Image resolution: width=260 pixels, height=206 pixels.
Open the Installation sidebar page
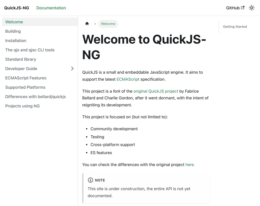pos(40,40)
